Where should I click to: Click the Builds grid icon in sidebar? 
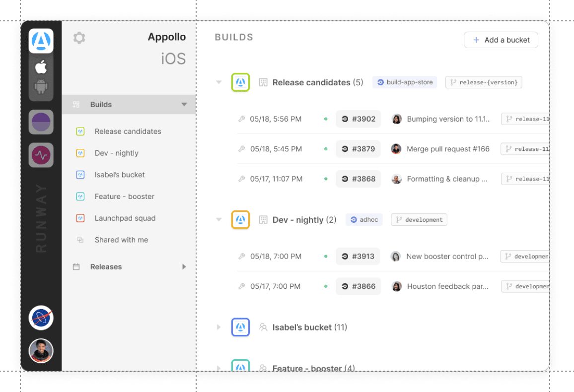click(x=76, y=105)
